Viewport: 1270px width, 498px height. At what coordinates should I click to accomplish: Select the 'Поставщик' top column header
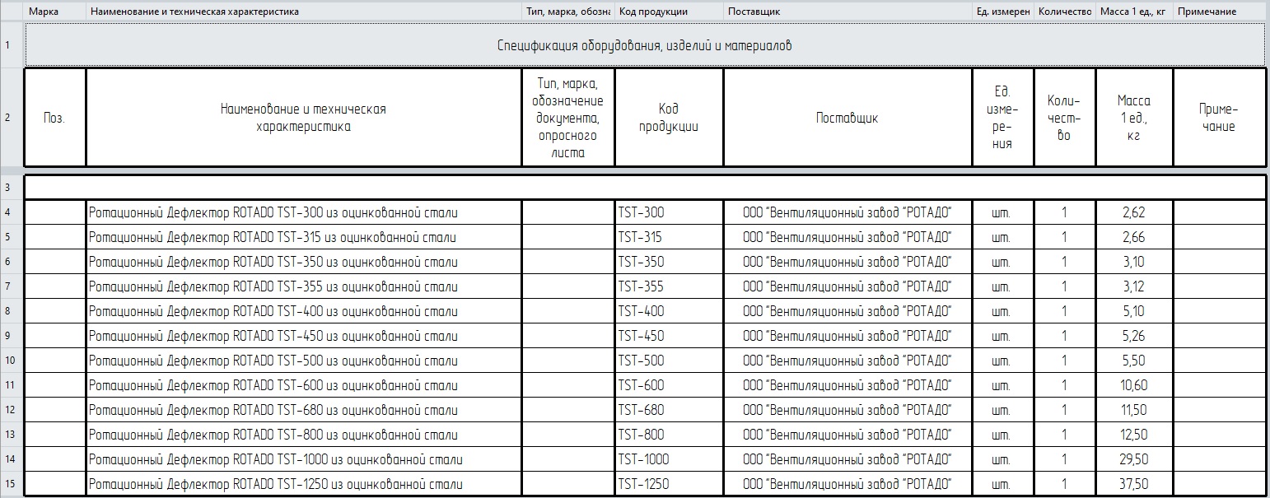coord(847,12)
